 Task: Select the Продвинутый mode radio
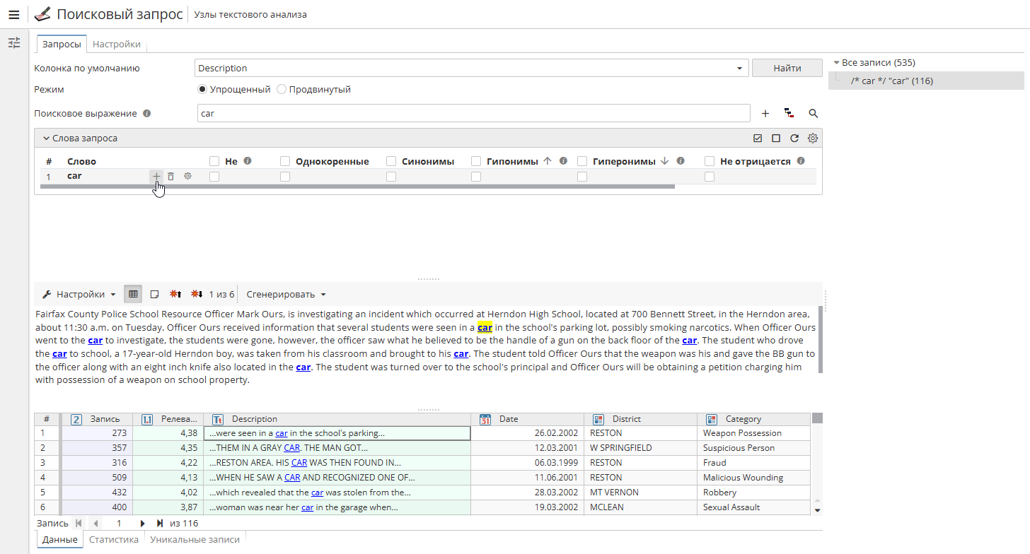tap(282, 90)
